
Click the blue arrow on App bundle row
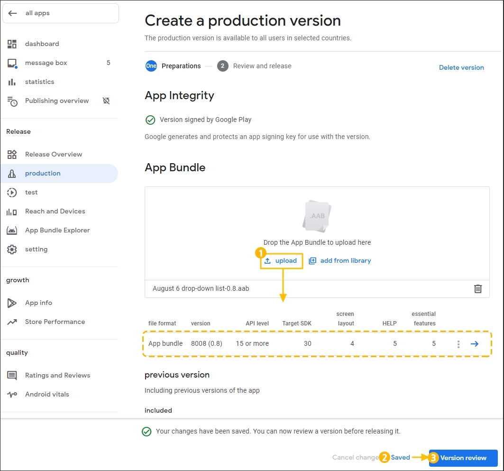pos(475,344)
